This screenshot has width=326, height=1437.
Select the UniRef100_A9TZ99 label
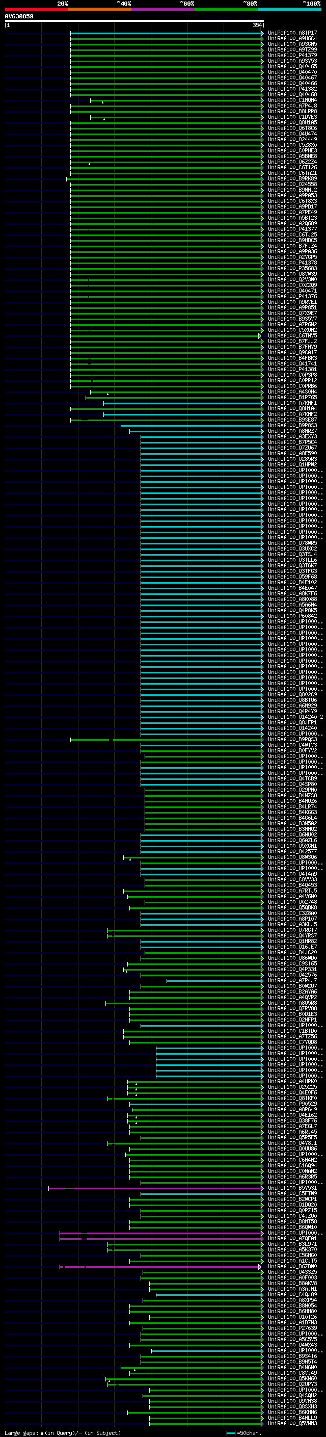pyautogui.click(x=292, y=49)
